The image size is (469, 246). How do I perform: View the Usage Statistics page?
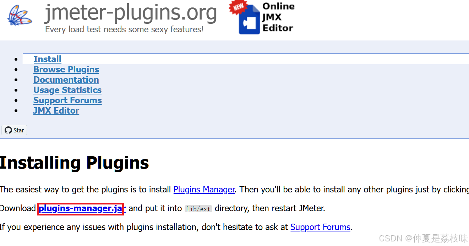pos(67,90)
